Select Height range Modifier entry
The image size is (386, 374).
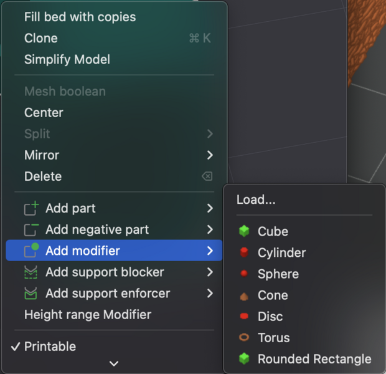click(x=87, y=315)
